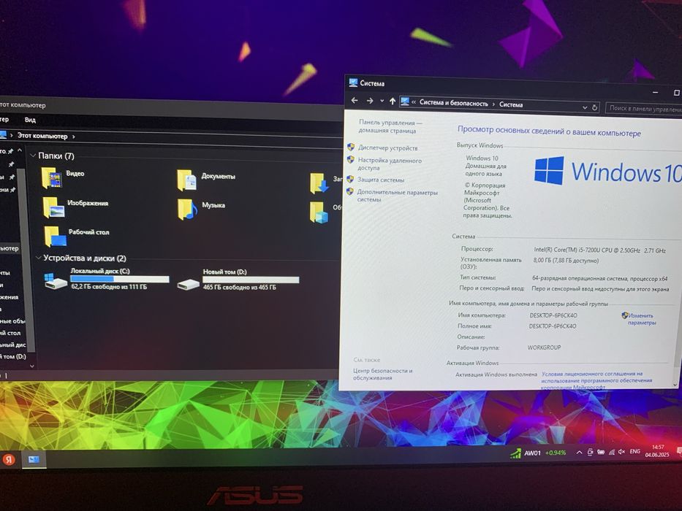This screenshot has height=511, width=682.
Task: Open the Документы folder icon
Action: click(186, 180)
